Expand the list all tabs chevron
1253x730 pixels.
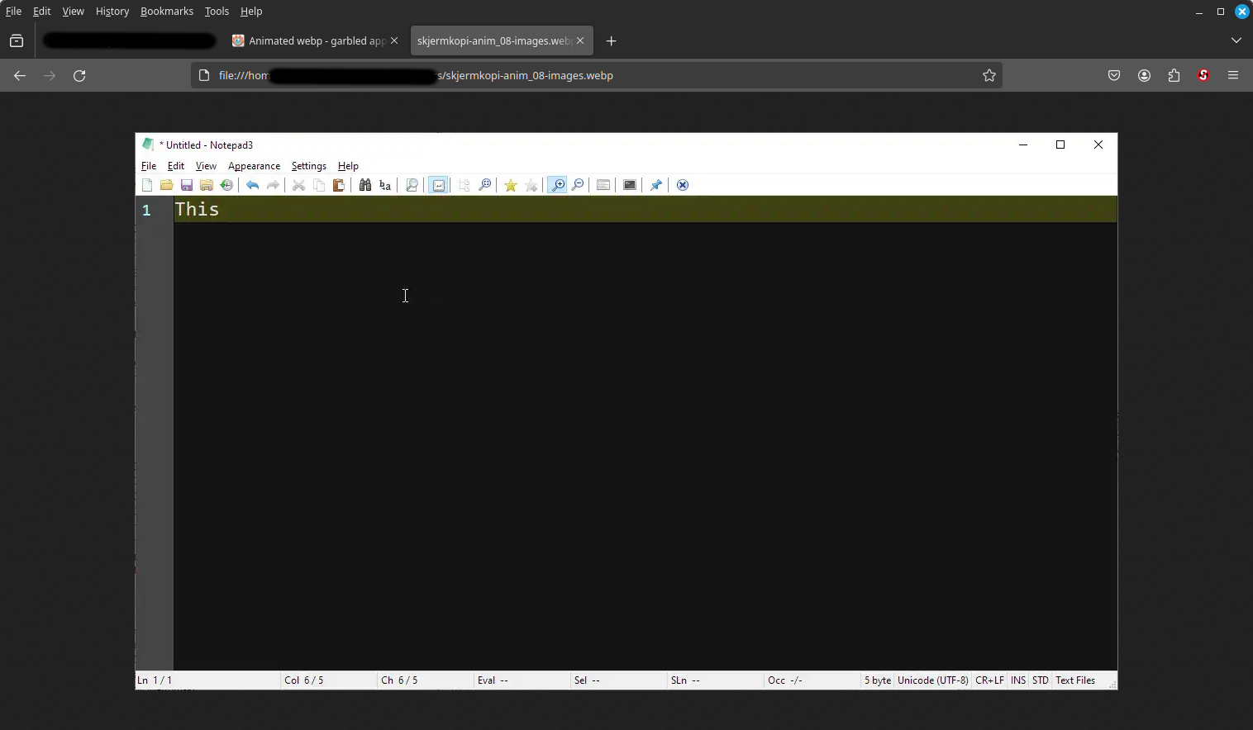click(x=1236, y=40)
